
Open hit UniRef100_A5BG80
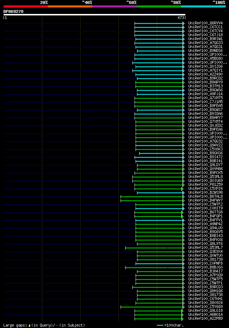pyautogui.click(x=205, y=59)
